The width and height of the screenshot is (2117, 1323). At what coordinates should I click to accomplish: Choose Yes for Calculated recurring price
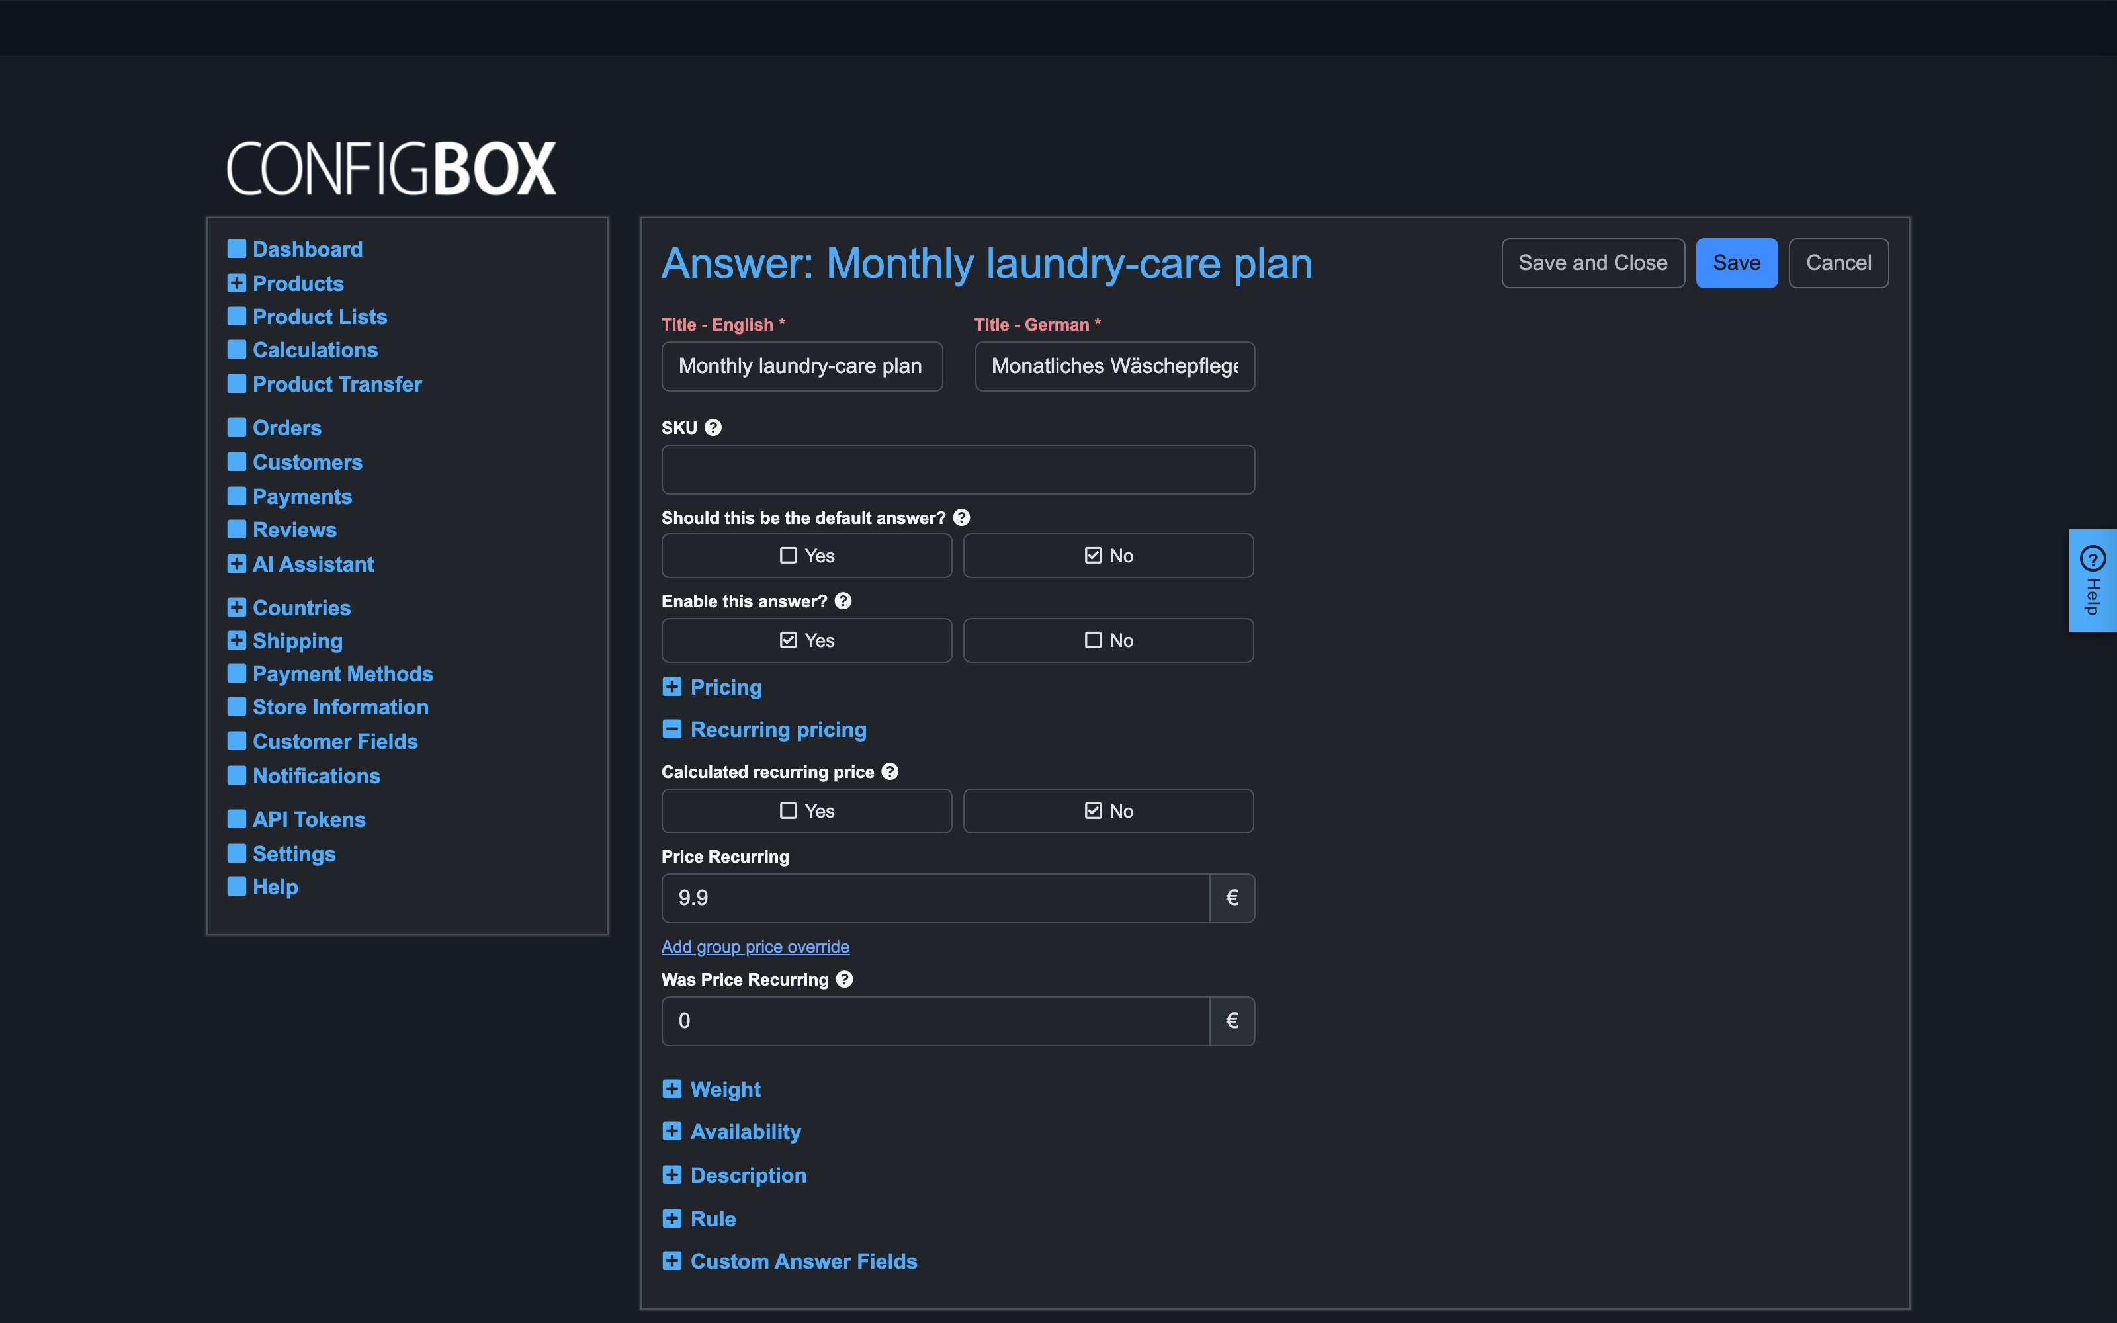pyautogui.click(x=806, y=811)
